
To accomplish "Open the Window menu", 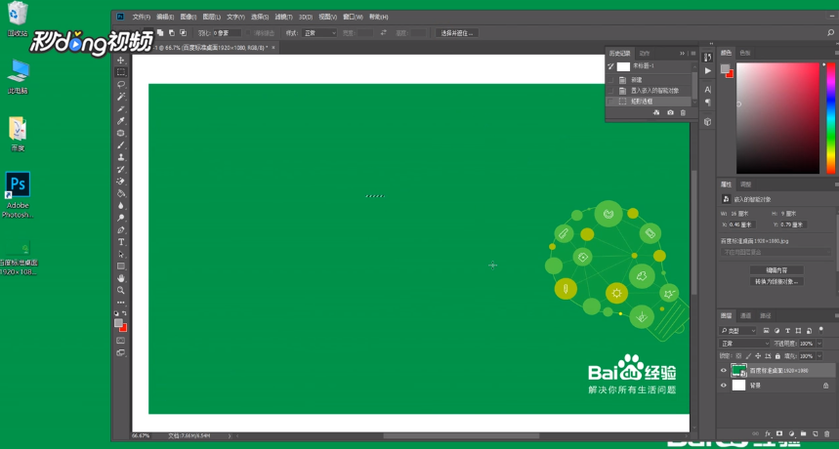I will pos(353,18).
